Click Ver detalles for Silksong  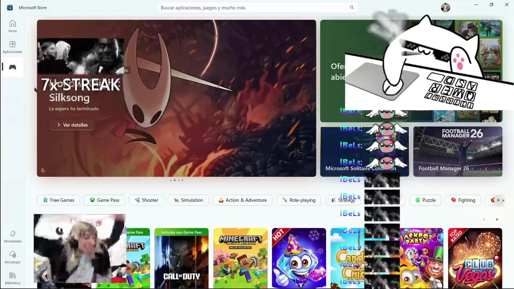pos(72,125)
